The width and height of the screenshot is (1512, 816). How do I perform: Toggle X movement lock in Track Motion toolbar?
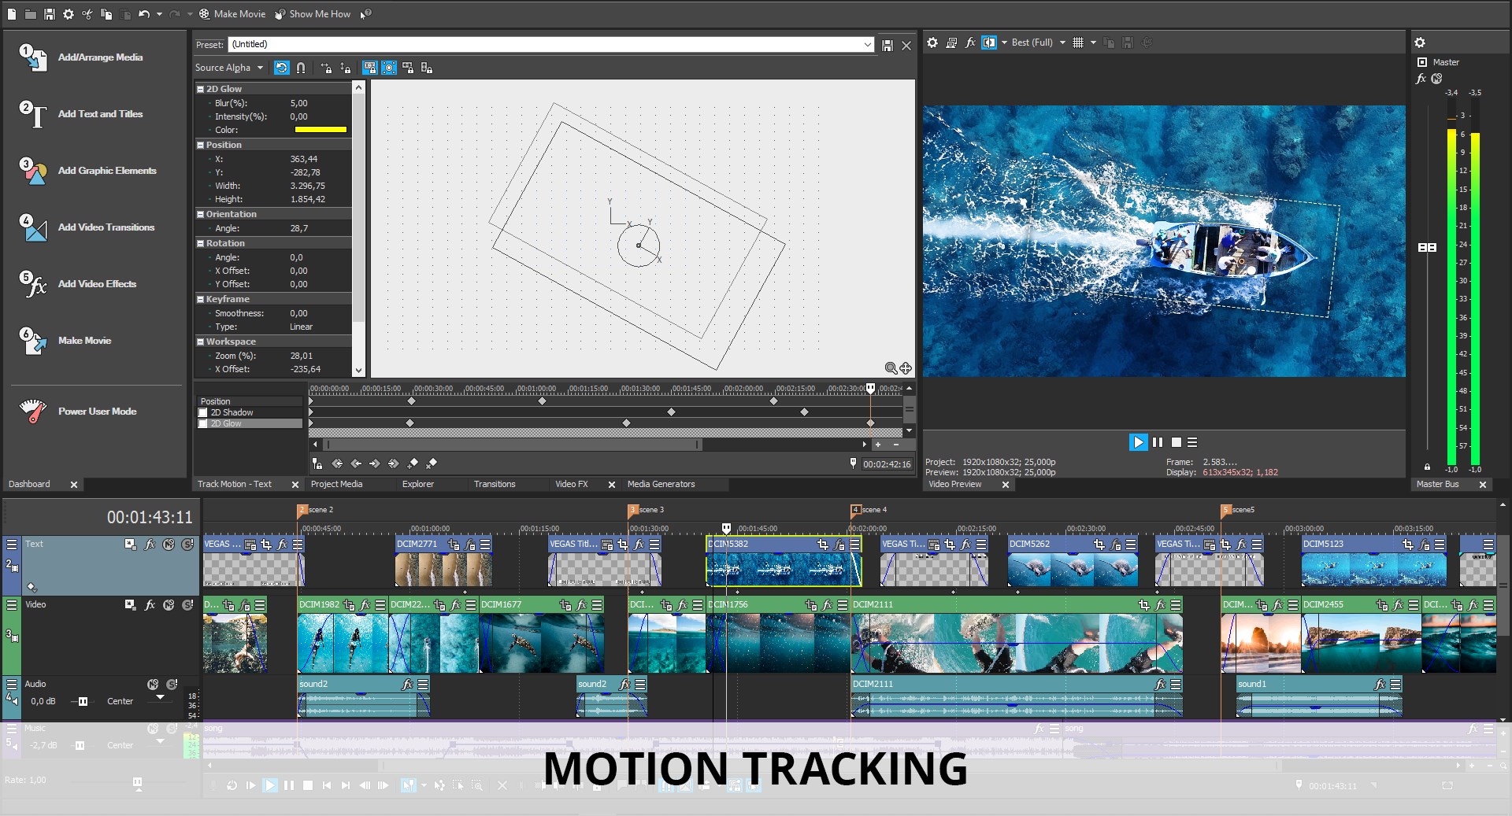click(x=327, y=68)
